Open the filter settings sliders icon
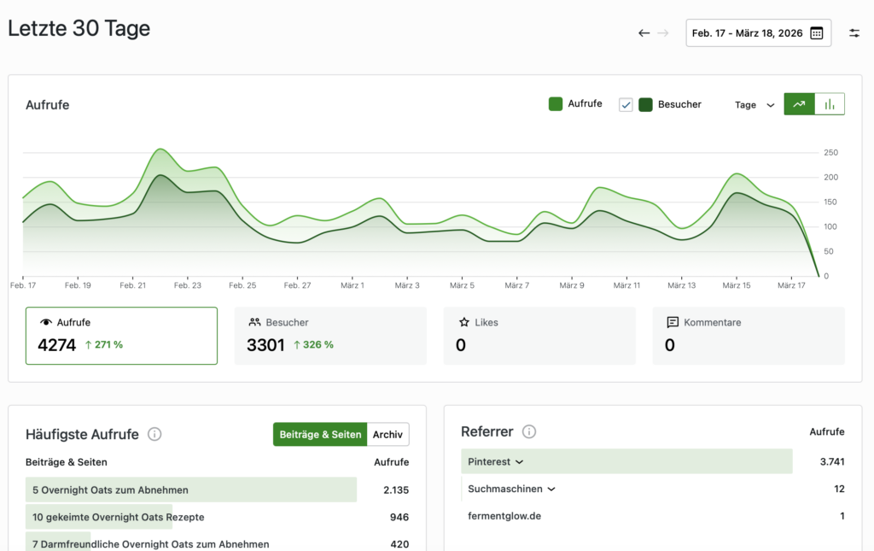874x551 pixels. coord(854,33)
